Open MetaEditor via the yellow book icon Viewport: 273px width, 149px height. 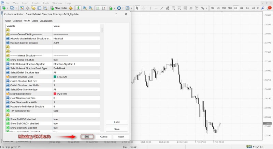tap(71, 8)
